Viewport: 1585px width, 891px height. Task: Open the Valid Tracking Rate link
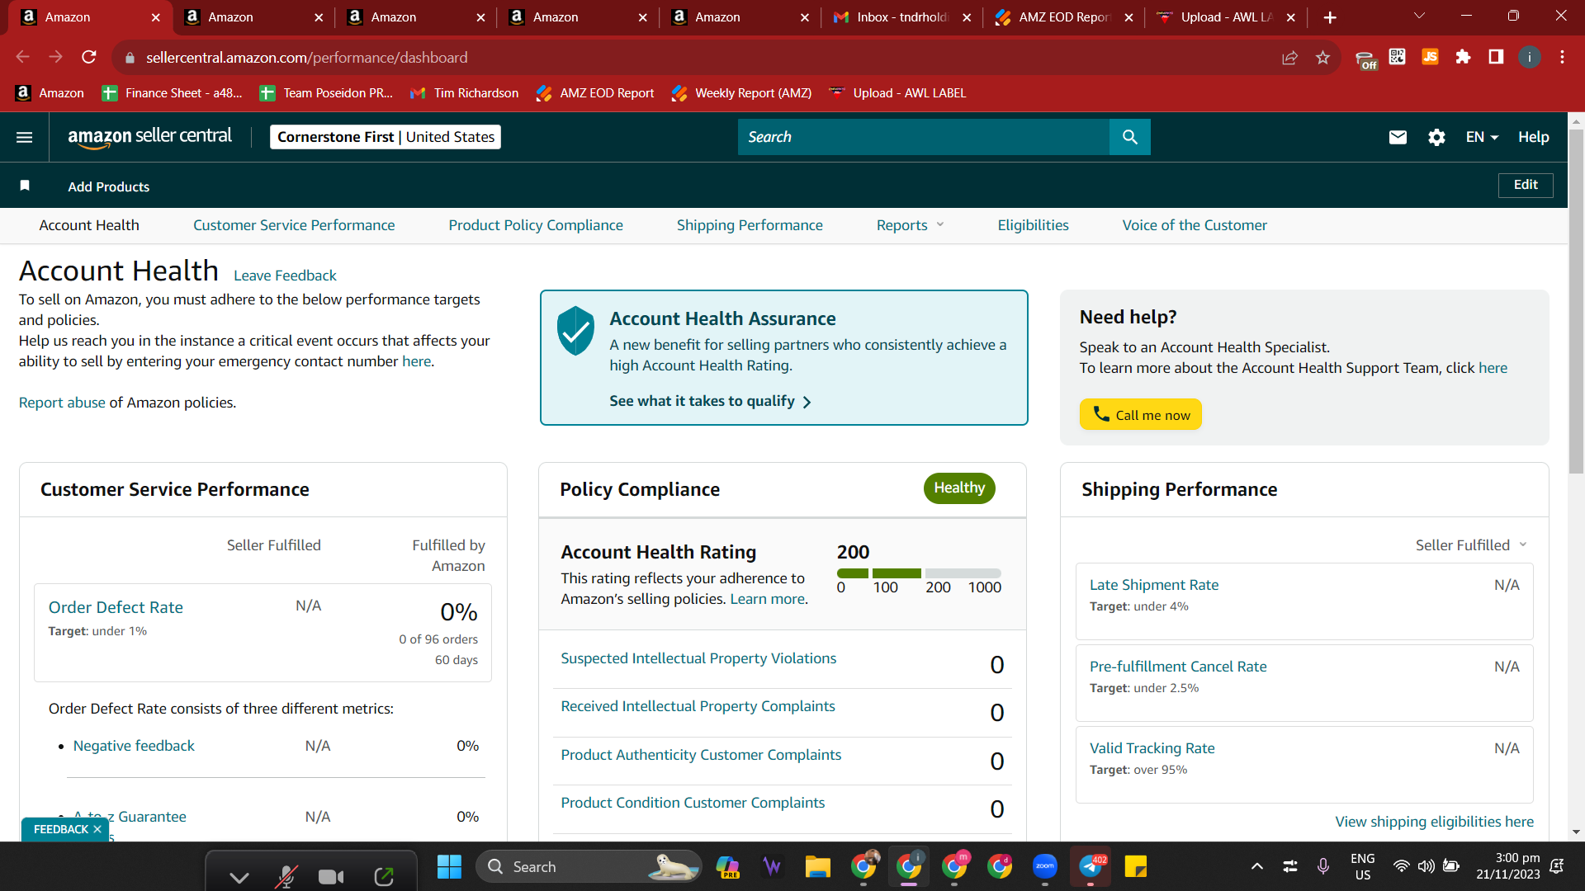coord(1152,748)
